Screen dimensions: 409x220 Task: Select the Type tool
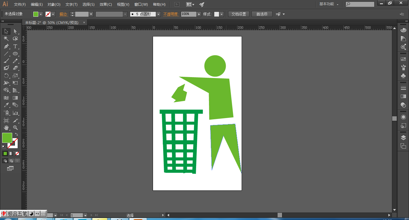15,46
